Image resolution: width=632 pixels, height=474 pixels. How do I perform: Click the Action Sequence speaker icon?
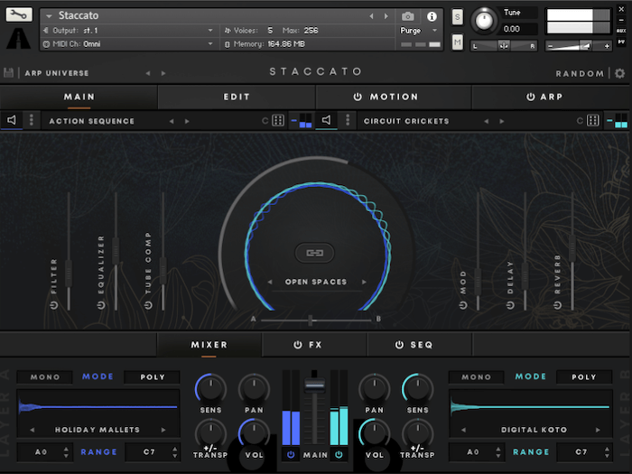coord(13,120)
